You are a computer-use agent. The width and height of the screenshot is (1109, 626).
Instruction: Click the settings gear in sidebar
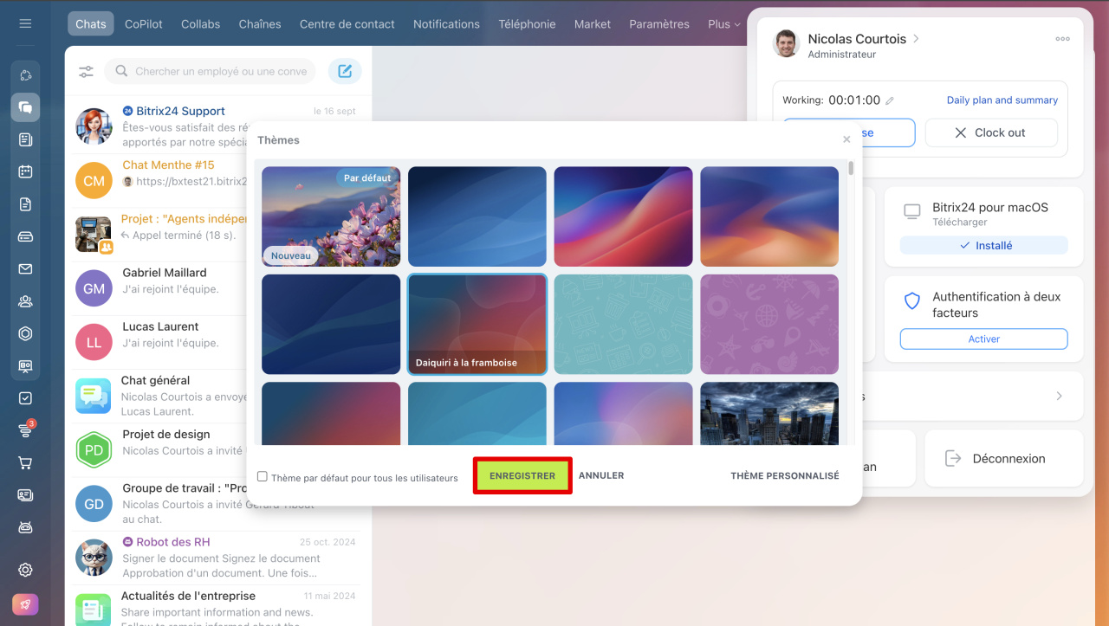[25, 570]
